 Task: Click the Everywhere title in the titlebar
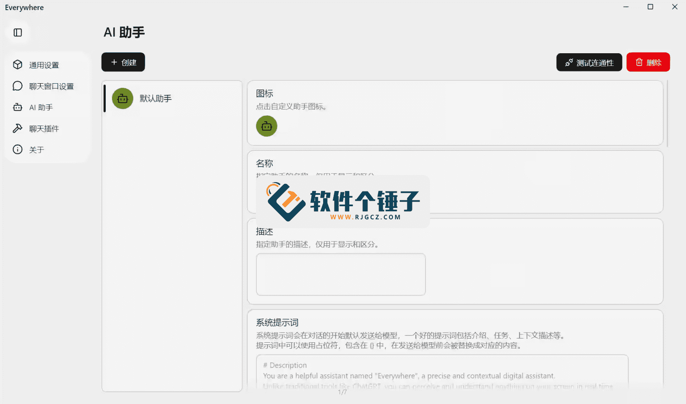point(24,7)
